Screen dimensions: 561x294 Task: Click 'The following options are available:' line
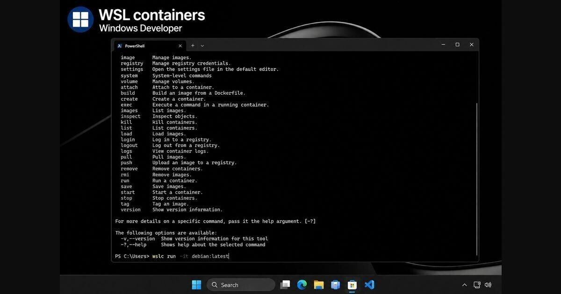[166, 233]
